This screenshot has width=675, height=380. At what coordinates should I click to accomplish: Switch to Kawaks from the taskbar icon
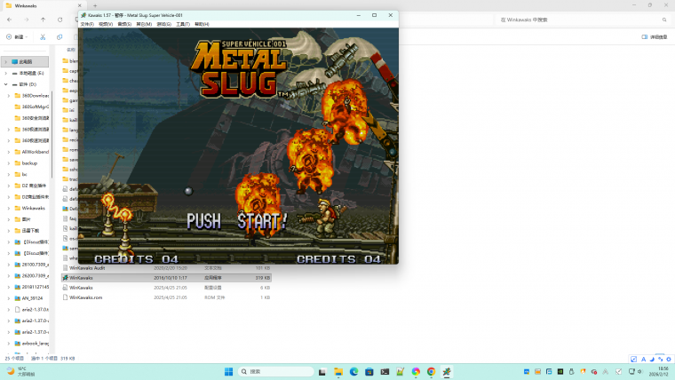point(447,371)
